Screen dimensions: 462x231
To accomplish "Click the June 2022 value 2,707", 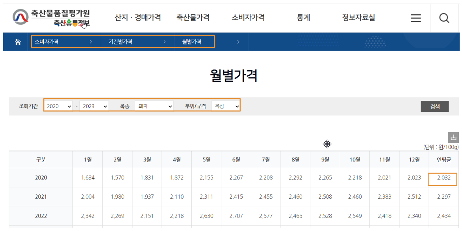I will tap(236, 216).
